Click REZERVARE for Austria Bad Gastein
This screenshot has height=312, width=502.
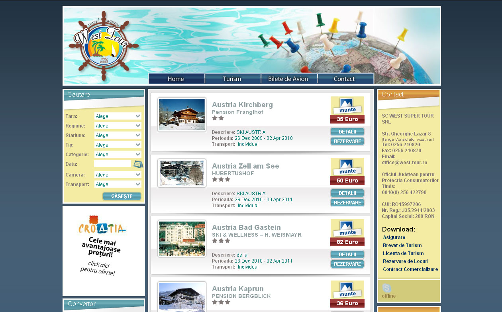[347, 264]
